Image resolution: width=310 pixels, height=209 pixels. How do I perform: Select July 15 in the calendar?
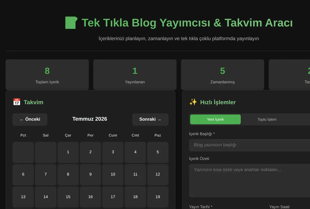68,197
